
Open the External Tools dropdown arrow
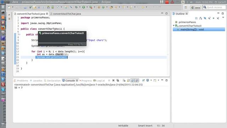[x=94, y=7]
